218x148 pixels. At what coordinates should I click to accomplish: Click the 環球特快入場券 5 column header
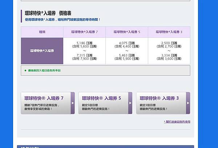tap(127, 32)
